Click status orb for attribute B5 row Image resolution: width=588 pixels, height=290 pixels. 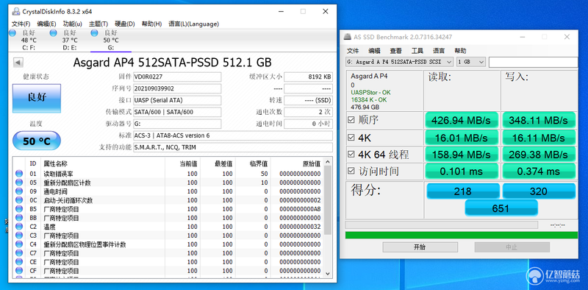pyautogui.click(x=19, y=209)
